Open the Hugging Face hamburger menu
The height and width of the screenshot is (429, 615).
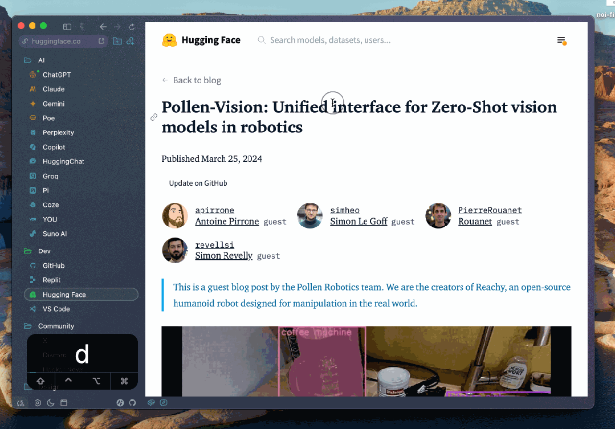tap(561, 40)
